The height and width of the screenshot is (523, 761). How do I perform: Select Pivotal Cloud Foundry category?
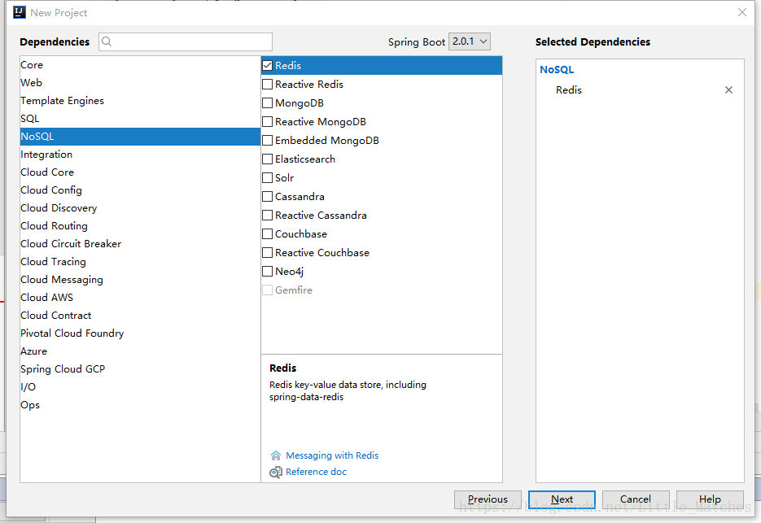(x=140, y=333)
